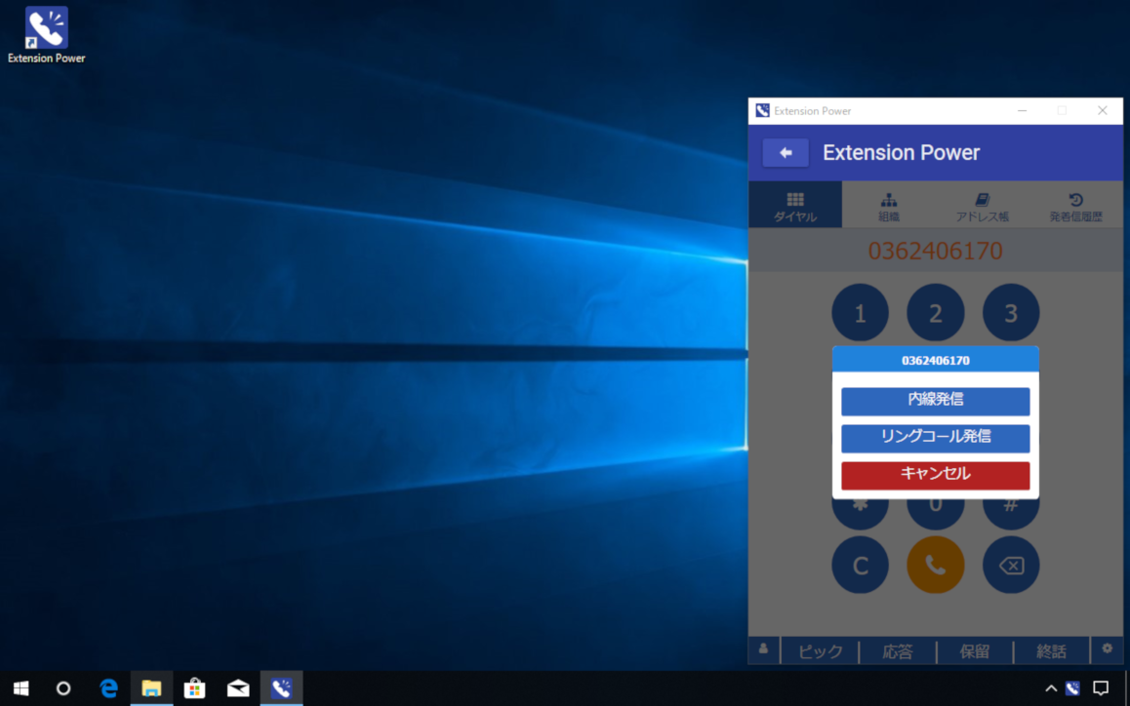Click the dialed number 0362406170 display
The height and width of the screenshot is (706, 1130).
pos(935,251)
